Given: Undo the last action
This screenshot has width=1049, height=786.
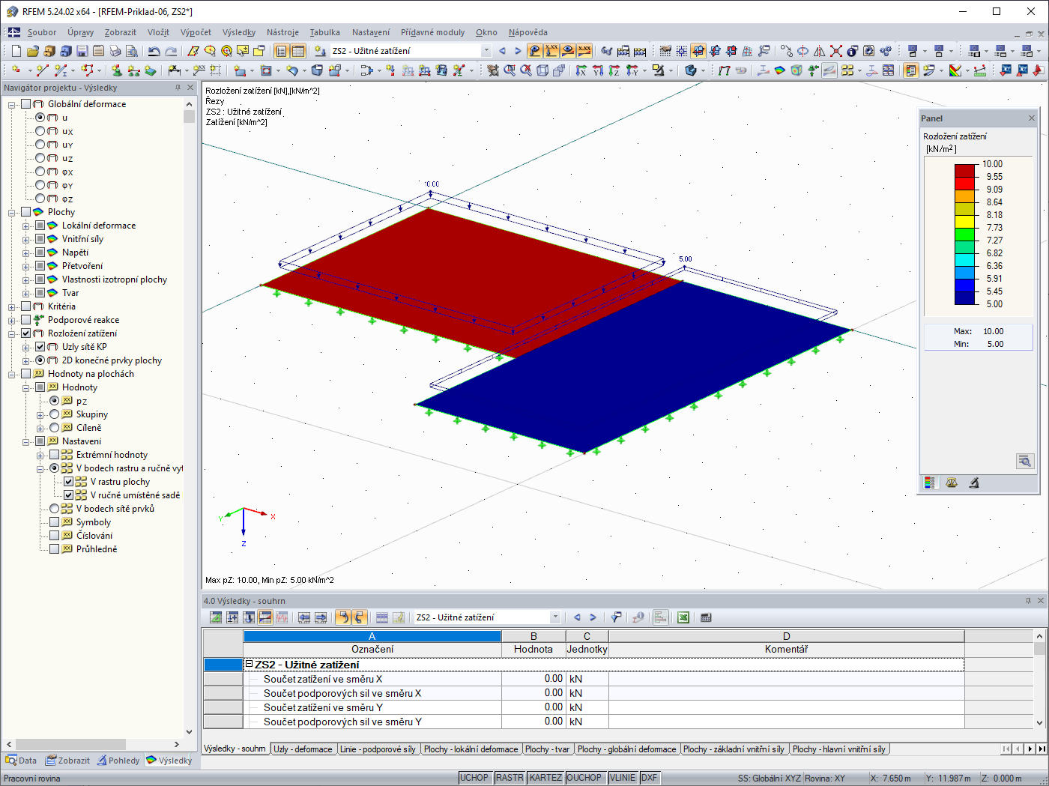Looking at the screenshot, I should click(154, 51).
